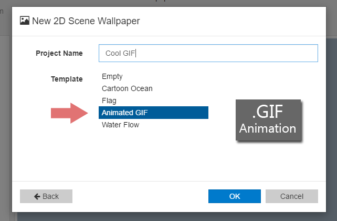Click the .GIF Animation preview badge
The height and width of the screenshot is (221, 337).
[268, 120]
